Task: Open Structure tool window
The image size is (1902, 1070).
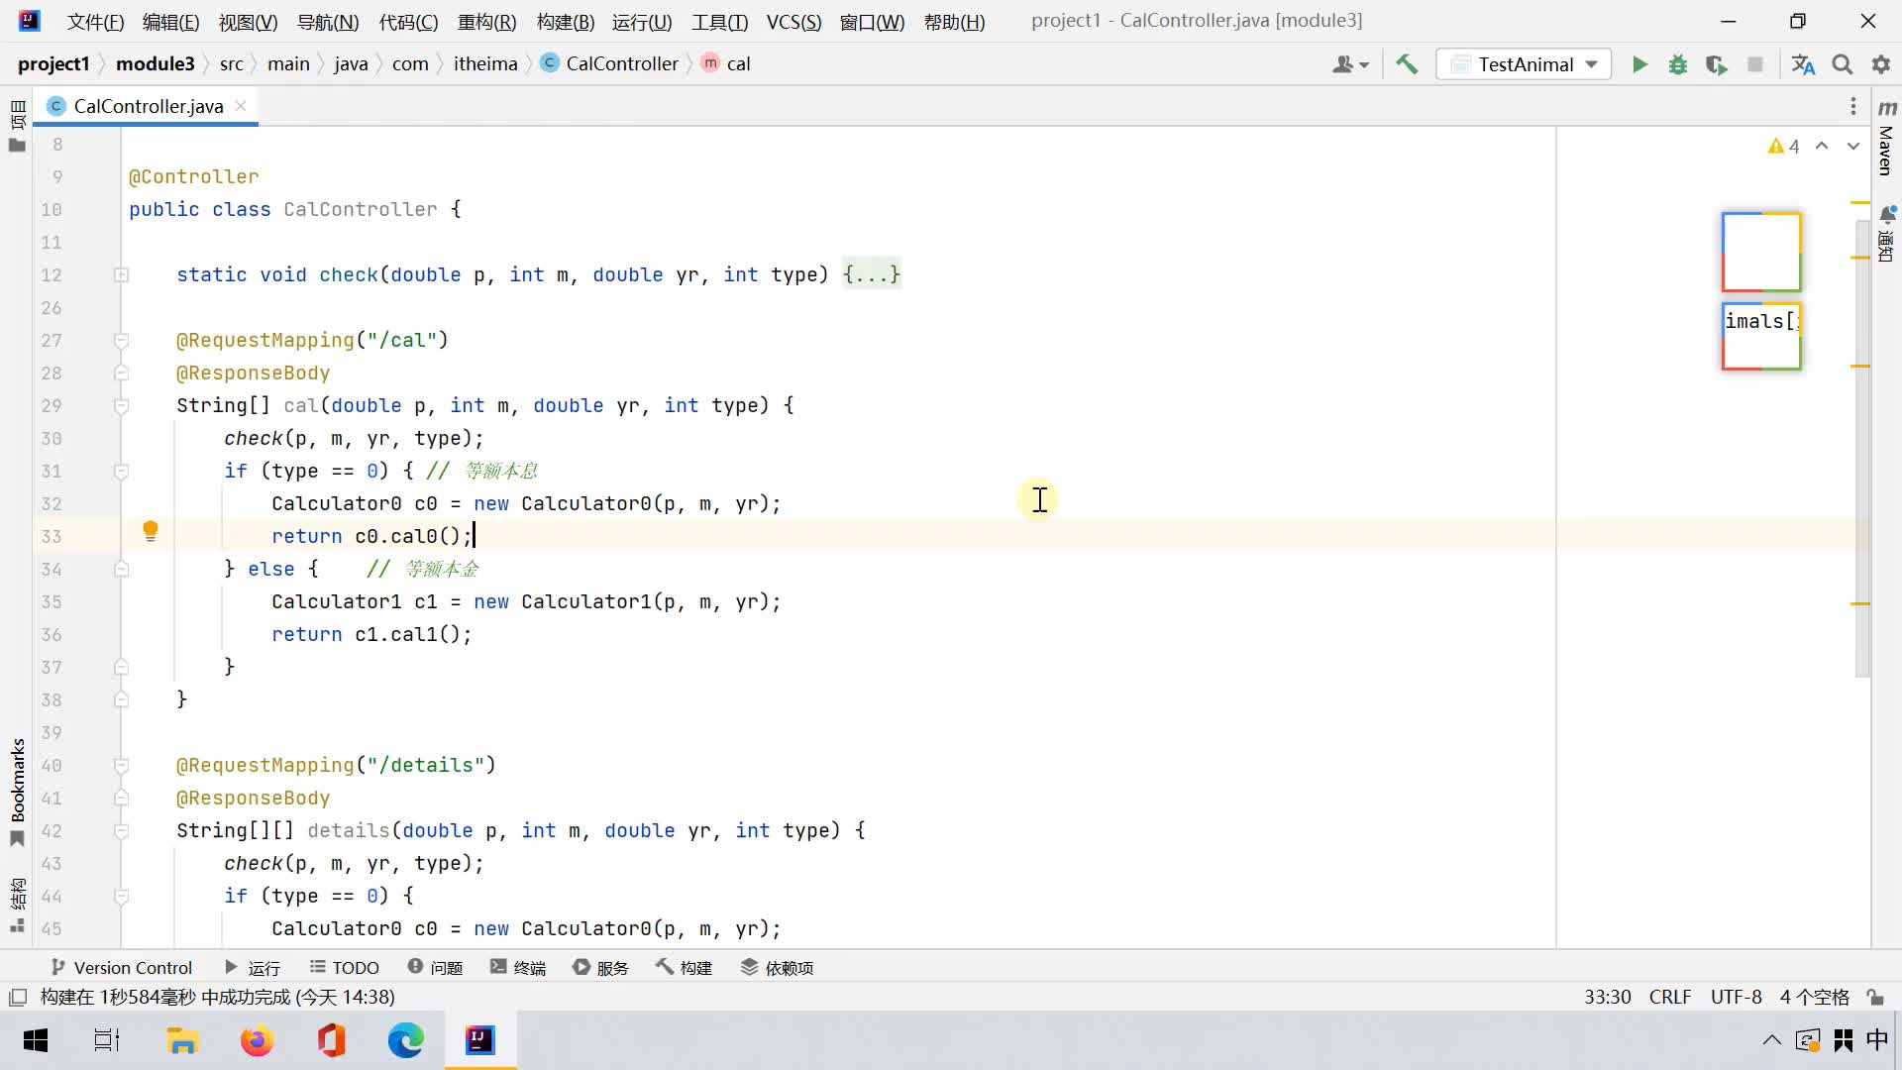Action: (x=17, y=905)
